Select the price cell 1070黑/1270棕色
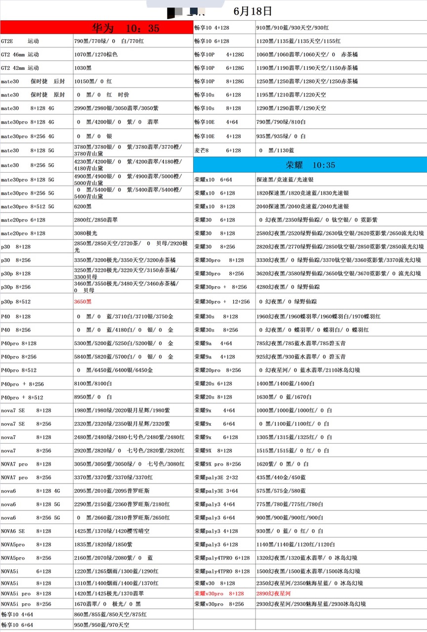This screenshot has height=632, width=427. 133,54
